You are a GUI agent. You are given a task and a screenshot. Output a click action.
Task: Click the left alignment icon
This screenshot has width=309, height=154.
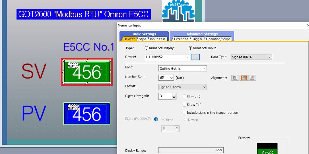[235, 78]
